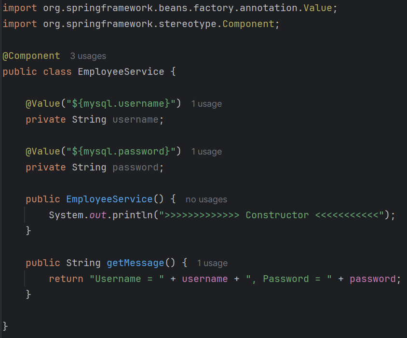Select the @Component annotation
407x338 pixels.
[x=31, y=56]
